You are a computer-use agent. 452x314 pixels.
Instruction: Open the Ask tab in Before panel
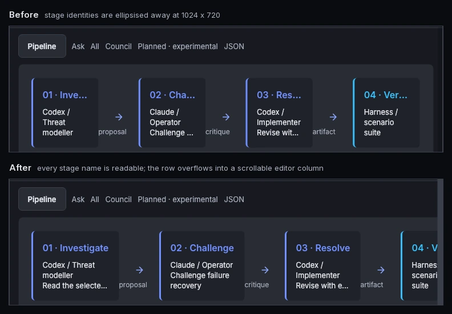(x=78, y=46)
